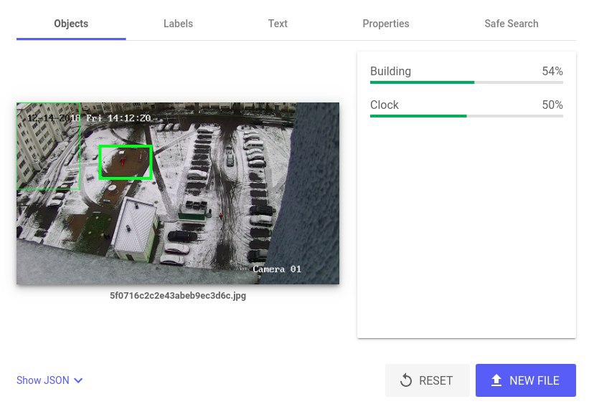Image resolution: width=589 pixels, height=404 pixels.
Task: Click the 54% confidence value
Action: tap(552, 71)
